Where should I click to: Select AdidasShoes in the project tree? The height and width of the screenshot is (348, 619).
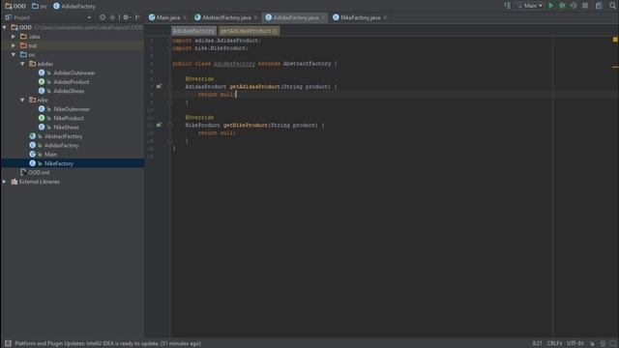[x=69, y=91]
